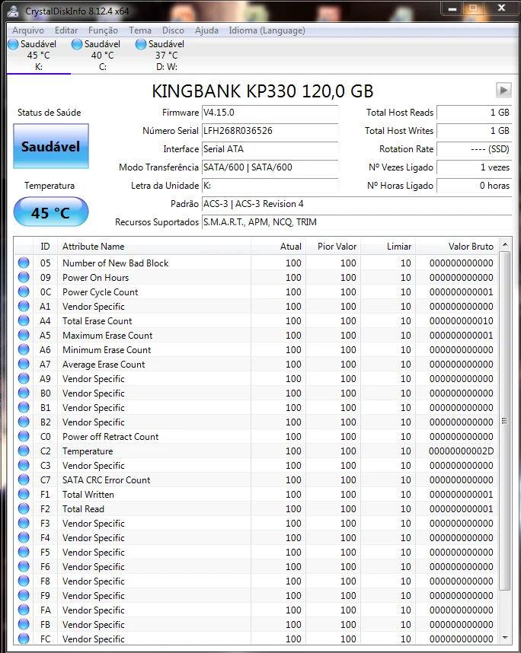Open the Ajuda menu
521x653 pixels.
tap(206, 30)
